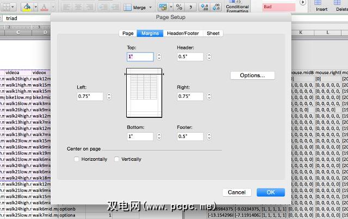
Task: Adjust the Footer margin stepper
Action: pos(209,136)
